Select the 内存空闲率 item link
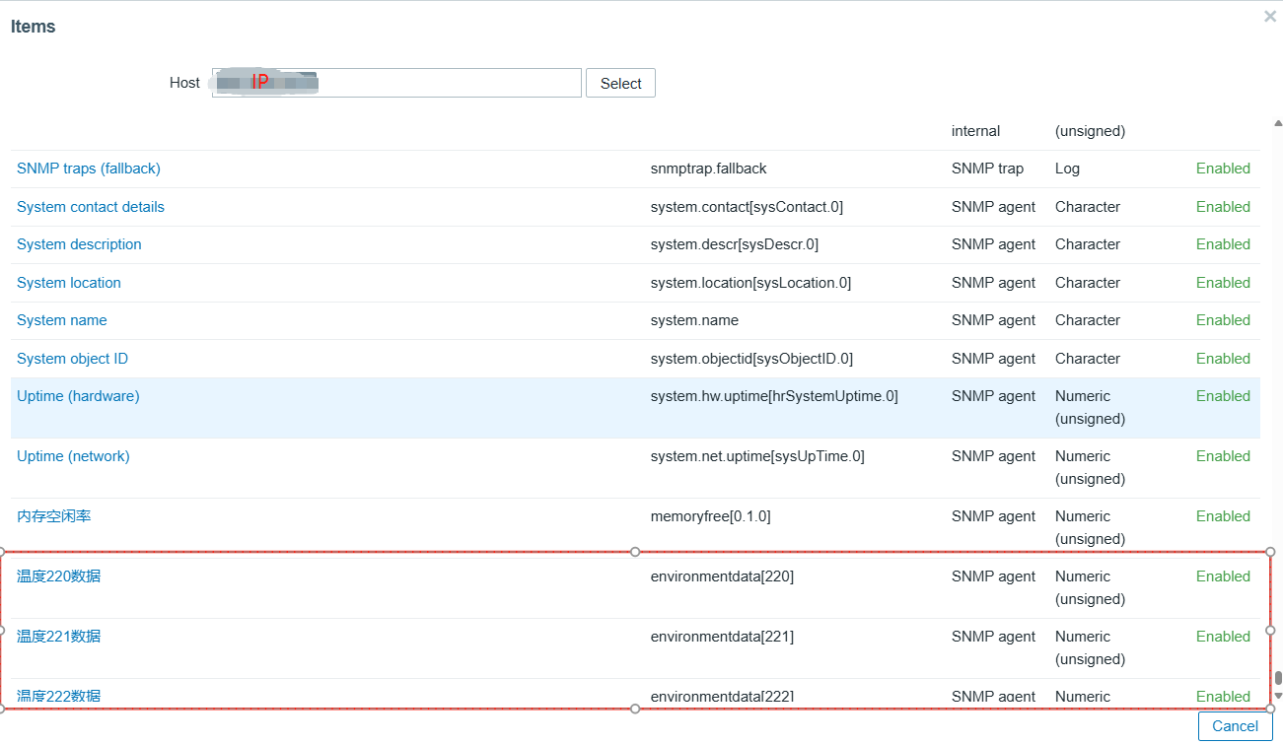The height and width of the screenshot is (745, 1283). [54, 516]
